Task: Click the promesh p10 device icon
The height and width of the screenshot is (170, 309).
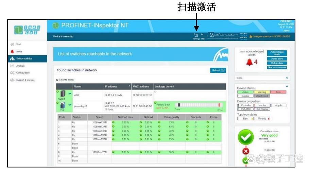Action: [63, 105]
